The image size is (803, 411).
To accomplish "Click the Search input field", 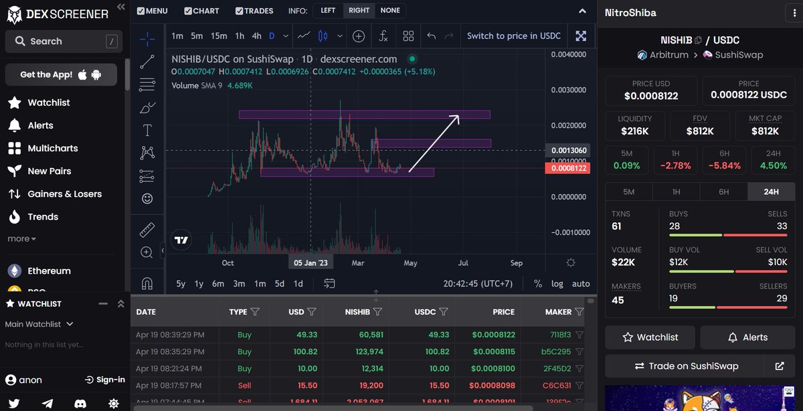I will point(64,42).
